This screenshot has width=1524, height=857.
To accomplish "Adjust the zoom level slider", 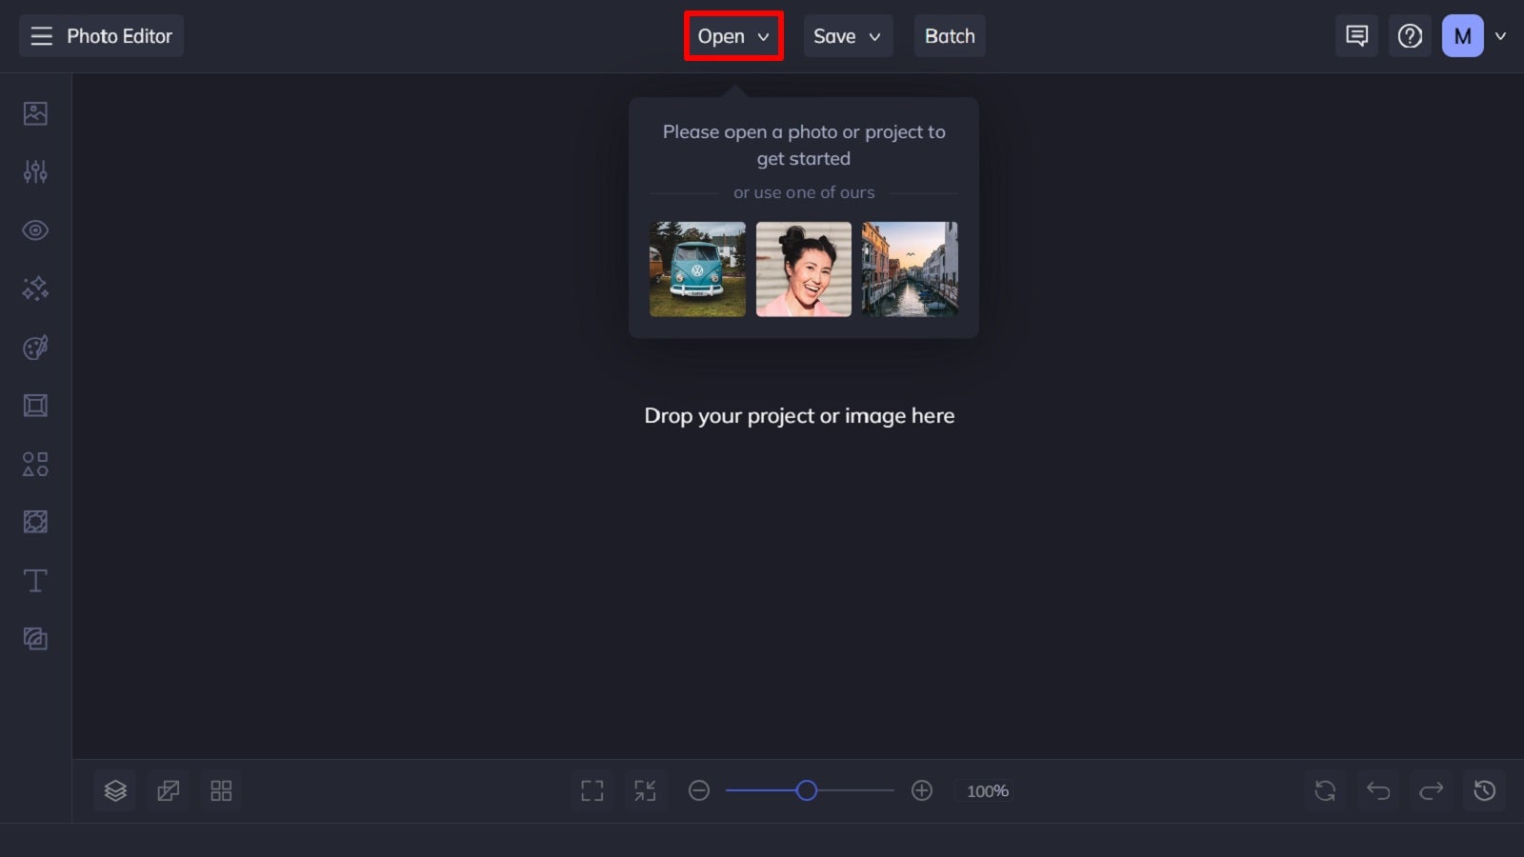I will (x=808, y=790).
